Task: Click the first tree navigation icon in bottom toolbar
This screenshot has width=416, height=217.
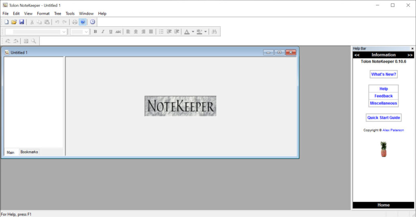Action: 8,41
